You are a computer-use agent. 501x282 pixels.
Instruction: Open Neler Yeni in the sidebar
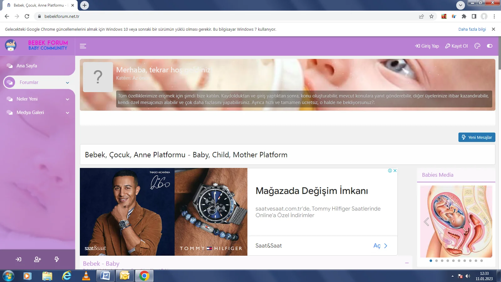click(27, 99)
